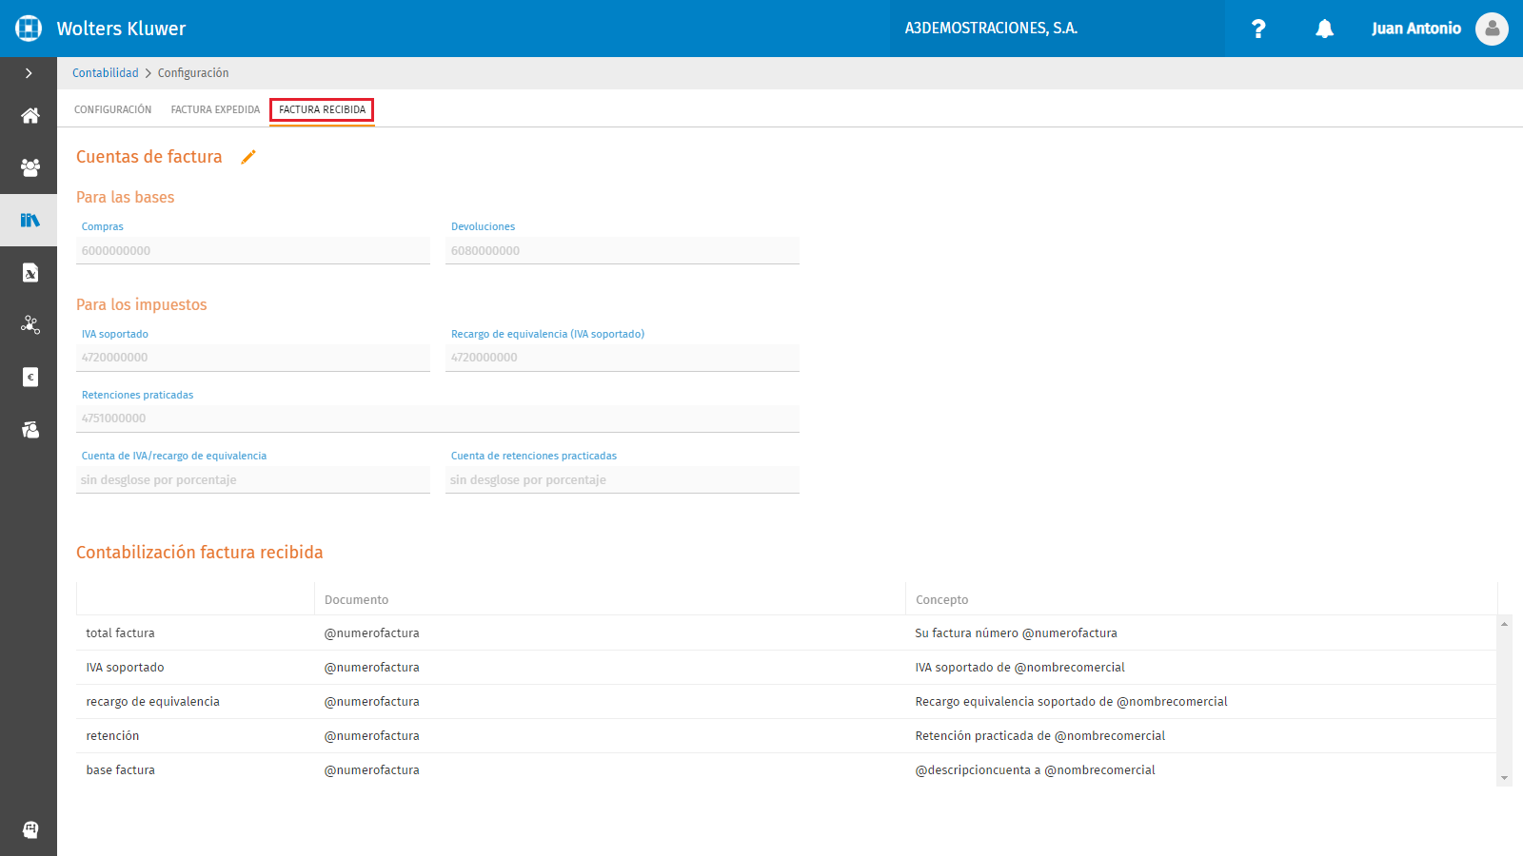This screenshot has width=1523, height=856.
Task: Click the Retenciones praticadas account field
Action: point(438,418)
